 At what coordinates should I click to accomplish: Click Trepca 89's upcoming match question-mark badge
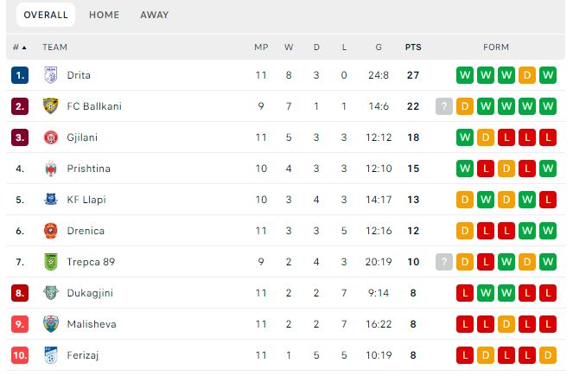pyautogui.click(x=444, y=262)
